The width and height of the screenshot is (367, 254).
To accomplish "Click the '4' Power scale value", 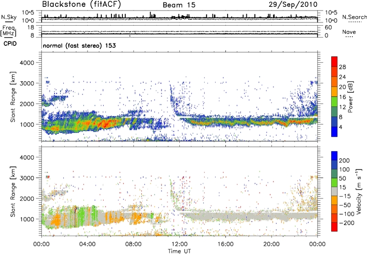I will (340, 127).
